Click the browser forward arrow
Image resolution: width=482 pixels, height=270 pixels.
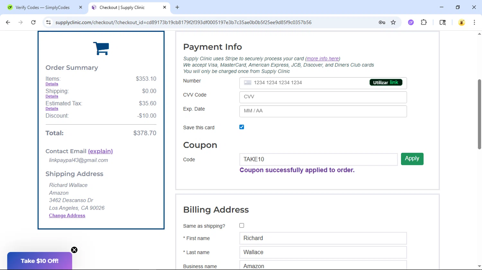(x=21, y=22)
